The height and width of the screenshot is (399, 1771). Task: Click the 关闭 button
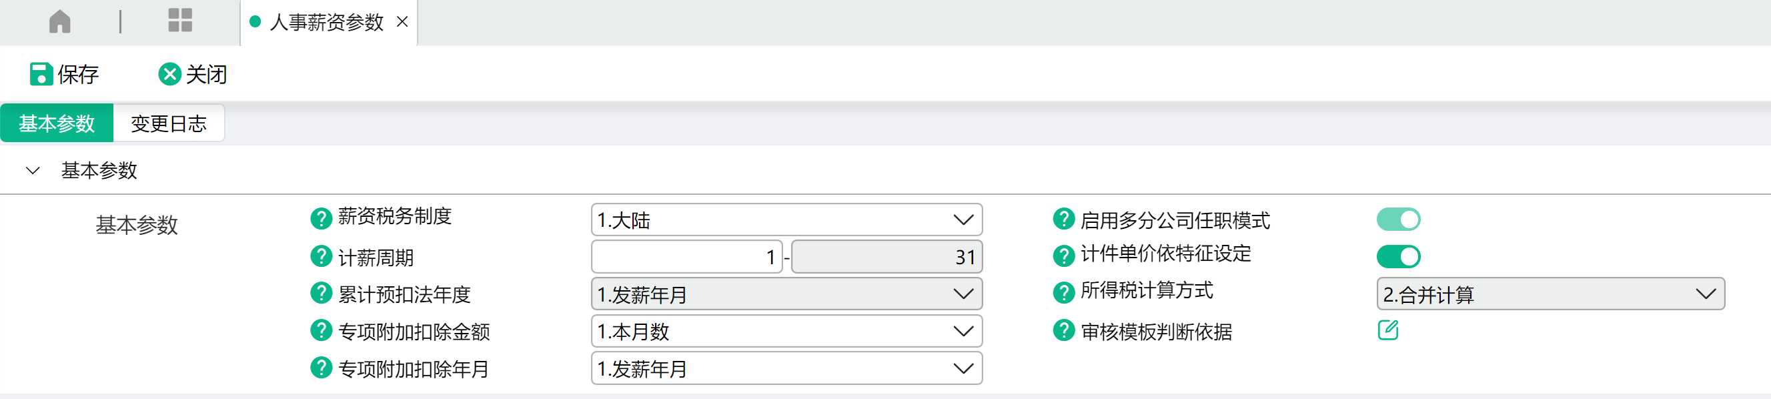(x=193, y=74)
